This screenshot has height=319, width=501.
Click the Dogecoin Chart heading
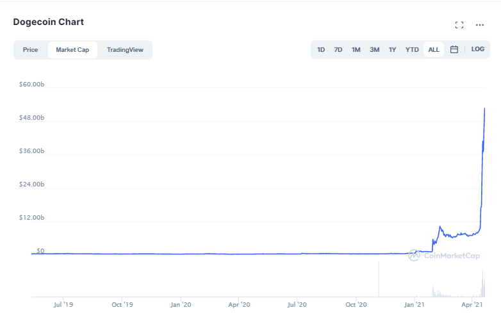pyautogui.click(x=48, y=22)
